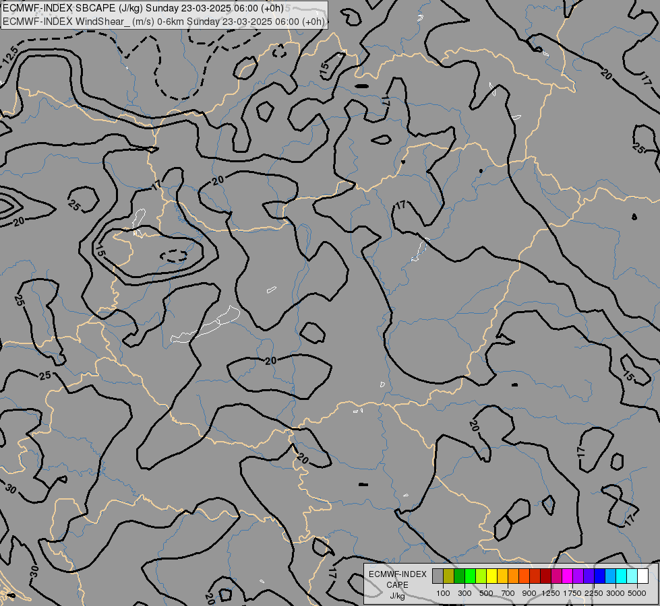The image size is (660, 606).
Task: Click the dark green legend swatch
Action: [459, 576]
